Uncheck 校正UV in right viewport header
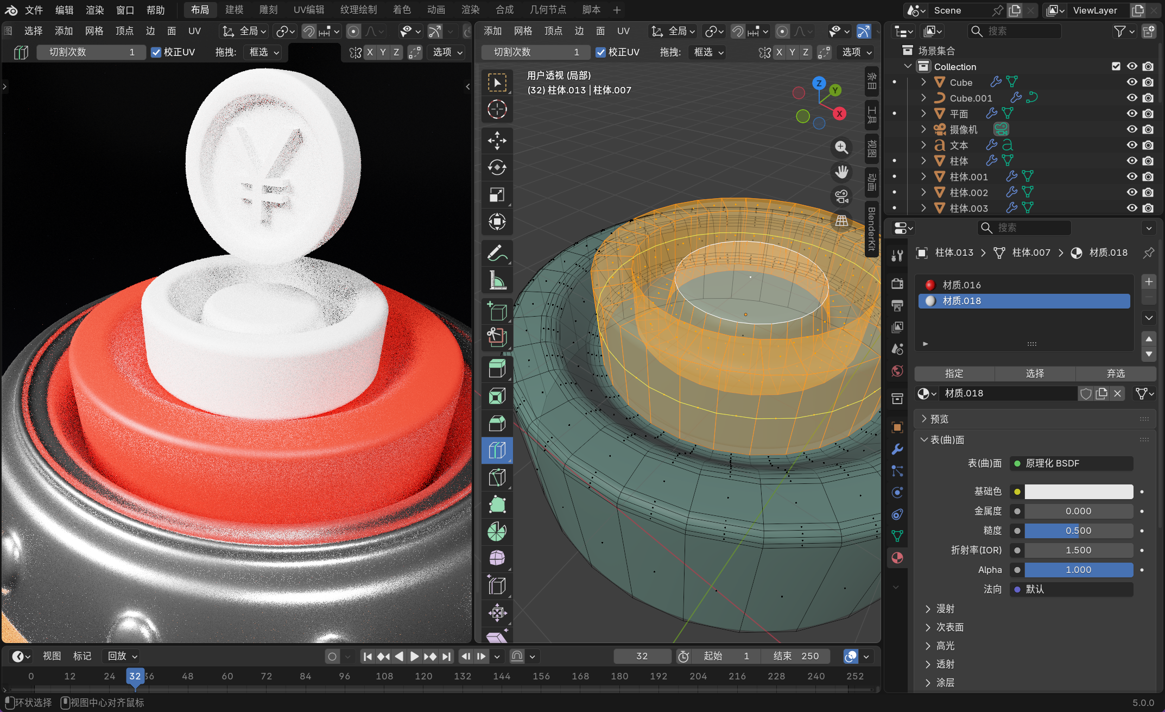 pyautogui.click(x=600, y=52)
